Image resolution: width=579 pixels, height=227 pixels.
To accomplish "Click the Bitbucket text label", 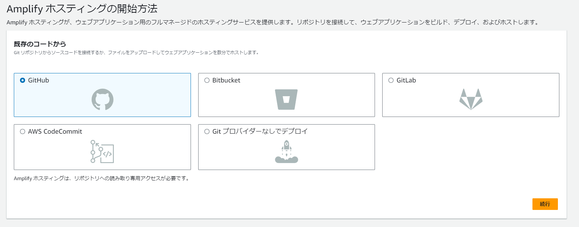I will click(x=226, y=80).
